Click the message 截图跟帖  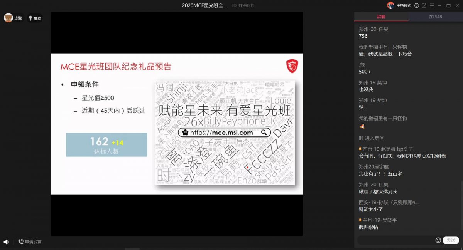click(368, 227)
